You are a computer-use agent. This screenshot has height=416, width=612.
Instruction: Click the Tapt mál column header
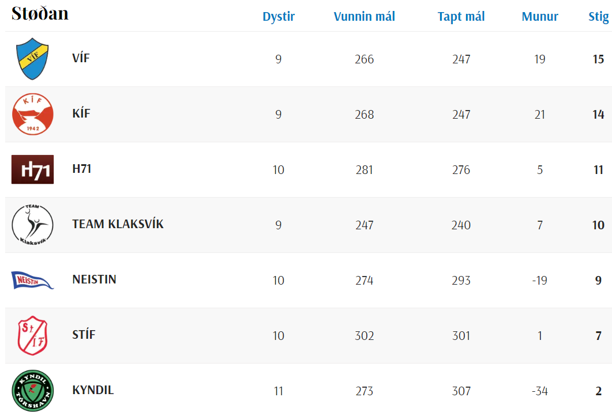(461, 17)
